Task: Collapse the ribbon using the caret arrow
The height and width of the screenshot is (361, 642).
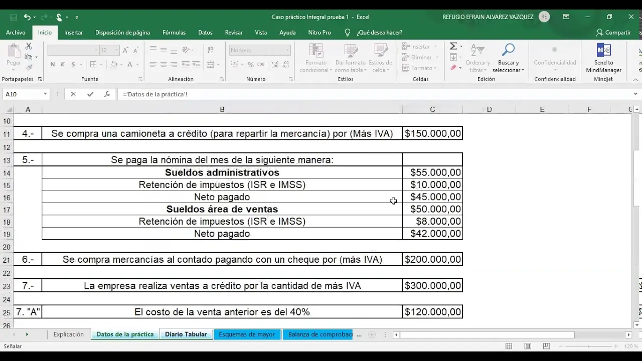Action: [635, 79]
